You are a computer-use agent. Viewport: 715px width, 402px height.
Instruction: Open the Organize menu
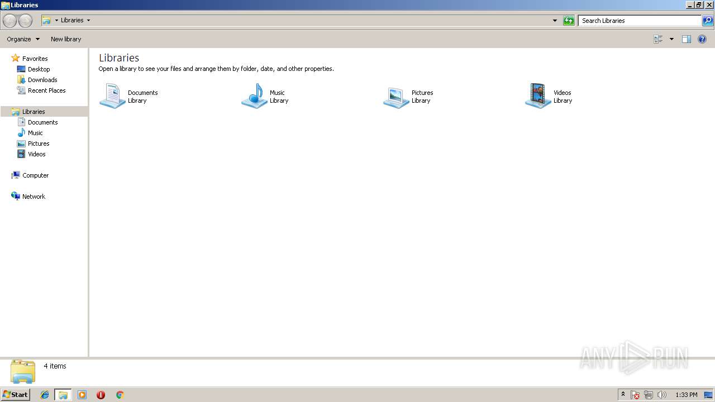23,39
